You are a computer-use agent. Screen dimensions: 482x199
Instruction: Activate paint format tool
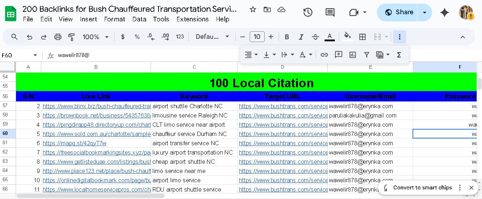pyautogui.click(x=72, y=37)
